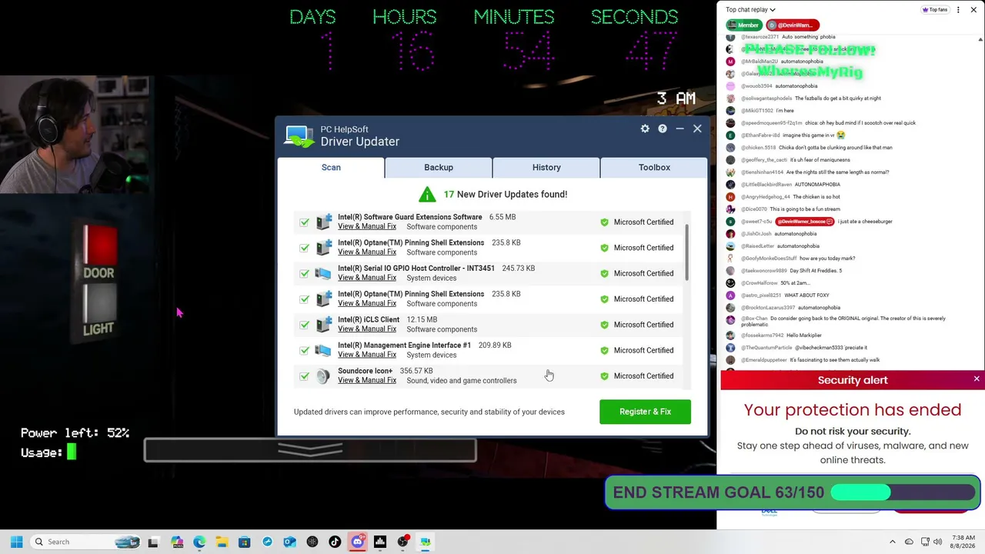Image resolution: width=985 pixels, height=554 pixels.
Task: Switch to the Backup tab
Action: pos(439,167)
